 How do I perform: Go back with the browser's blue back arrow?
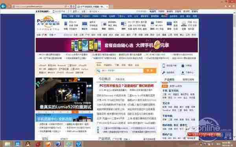pos(3,6)
